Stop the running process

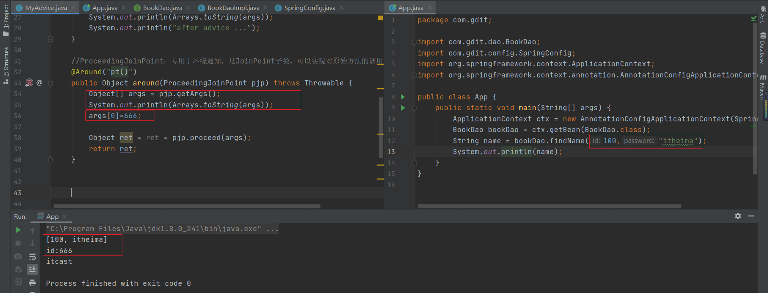point(18,243)
